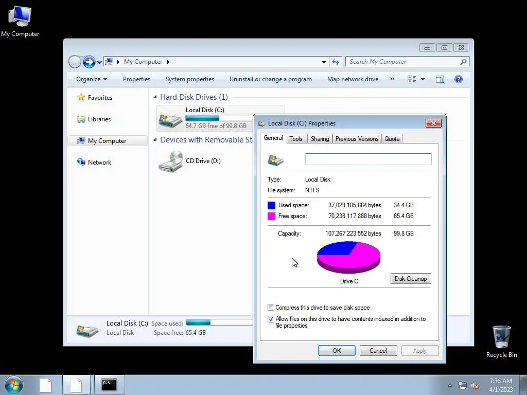Open the view options dropdown arrow
This screenshot has height=395, width=527.
(423, 79)
